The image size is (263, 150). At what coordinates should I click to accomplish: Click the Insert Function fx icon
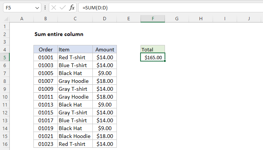pyautogui.click(x=72, y=8)
